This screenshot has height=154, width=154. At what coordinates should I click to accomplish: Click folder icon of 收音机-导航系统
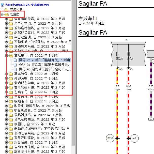tap(11, 106)
